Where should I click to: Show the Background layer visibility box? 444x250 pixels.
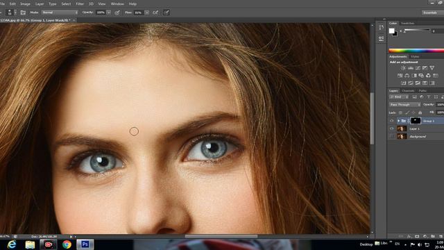click(x=391, y=136)
